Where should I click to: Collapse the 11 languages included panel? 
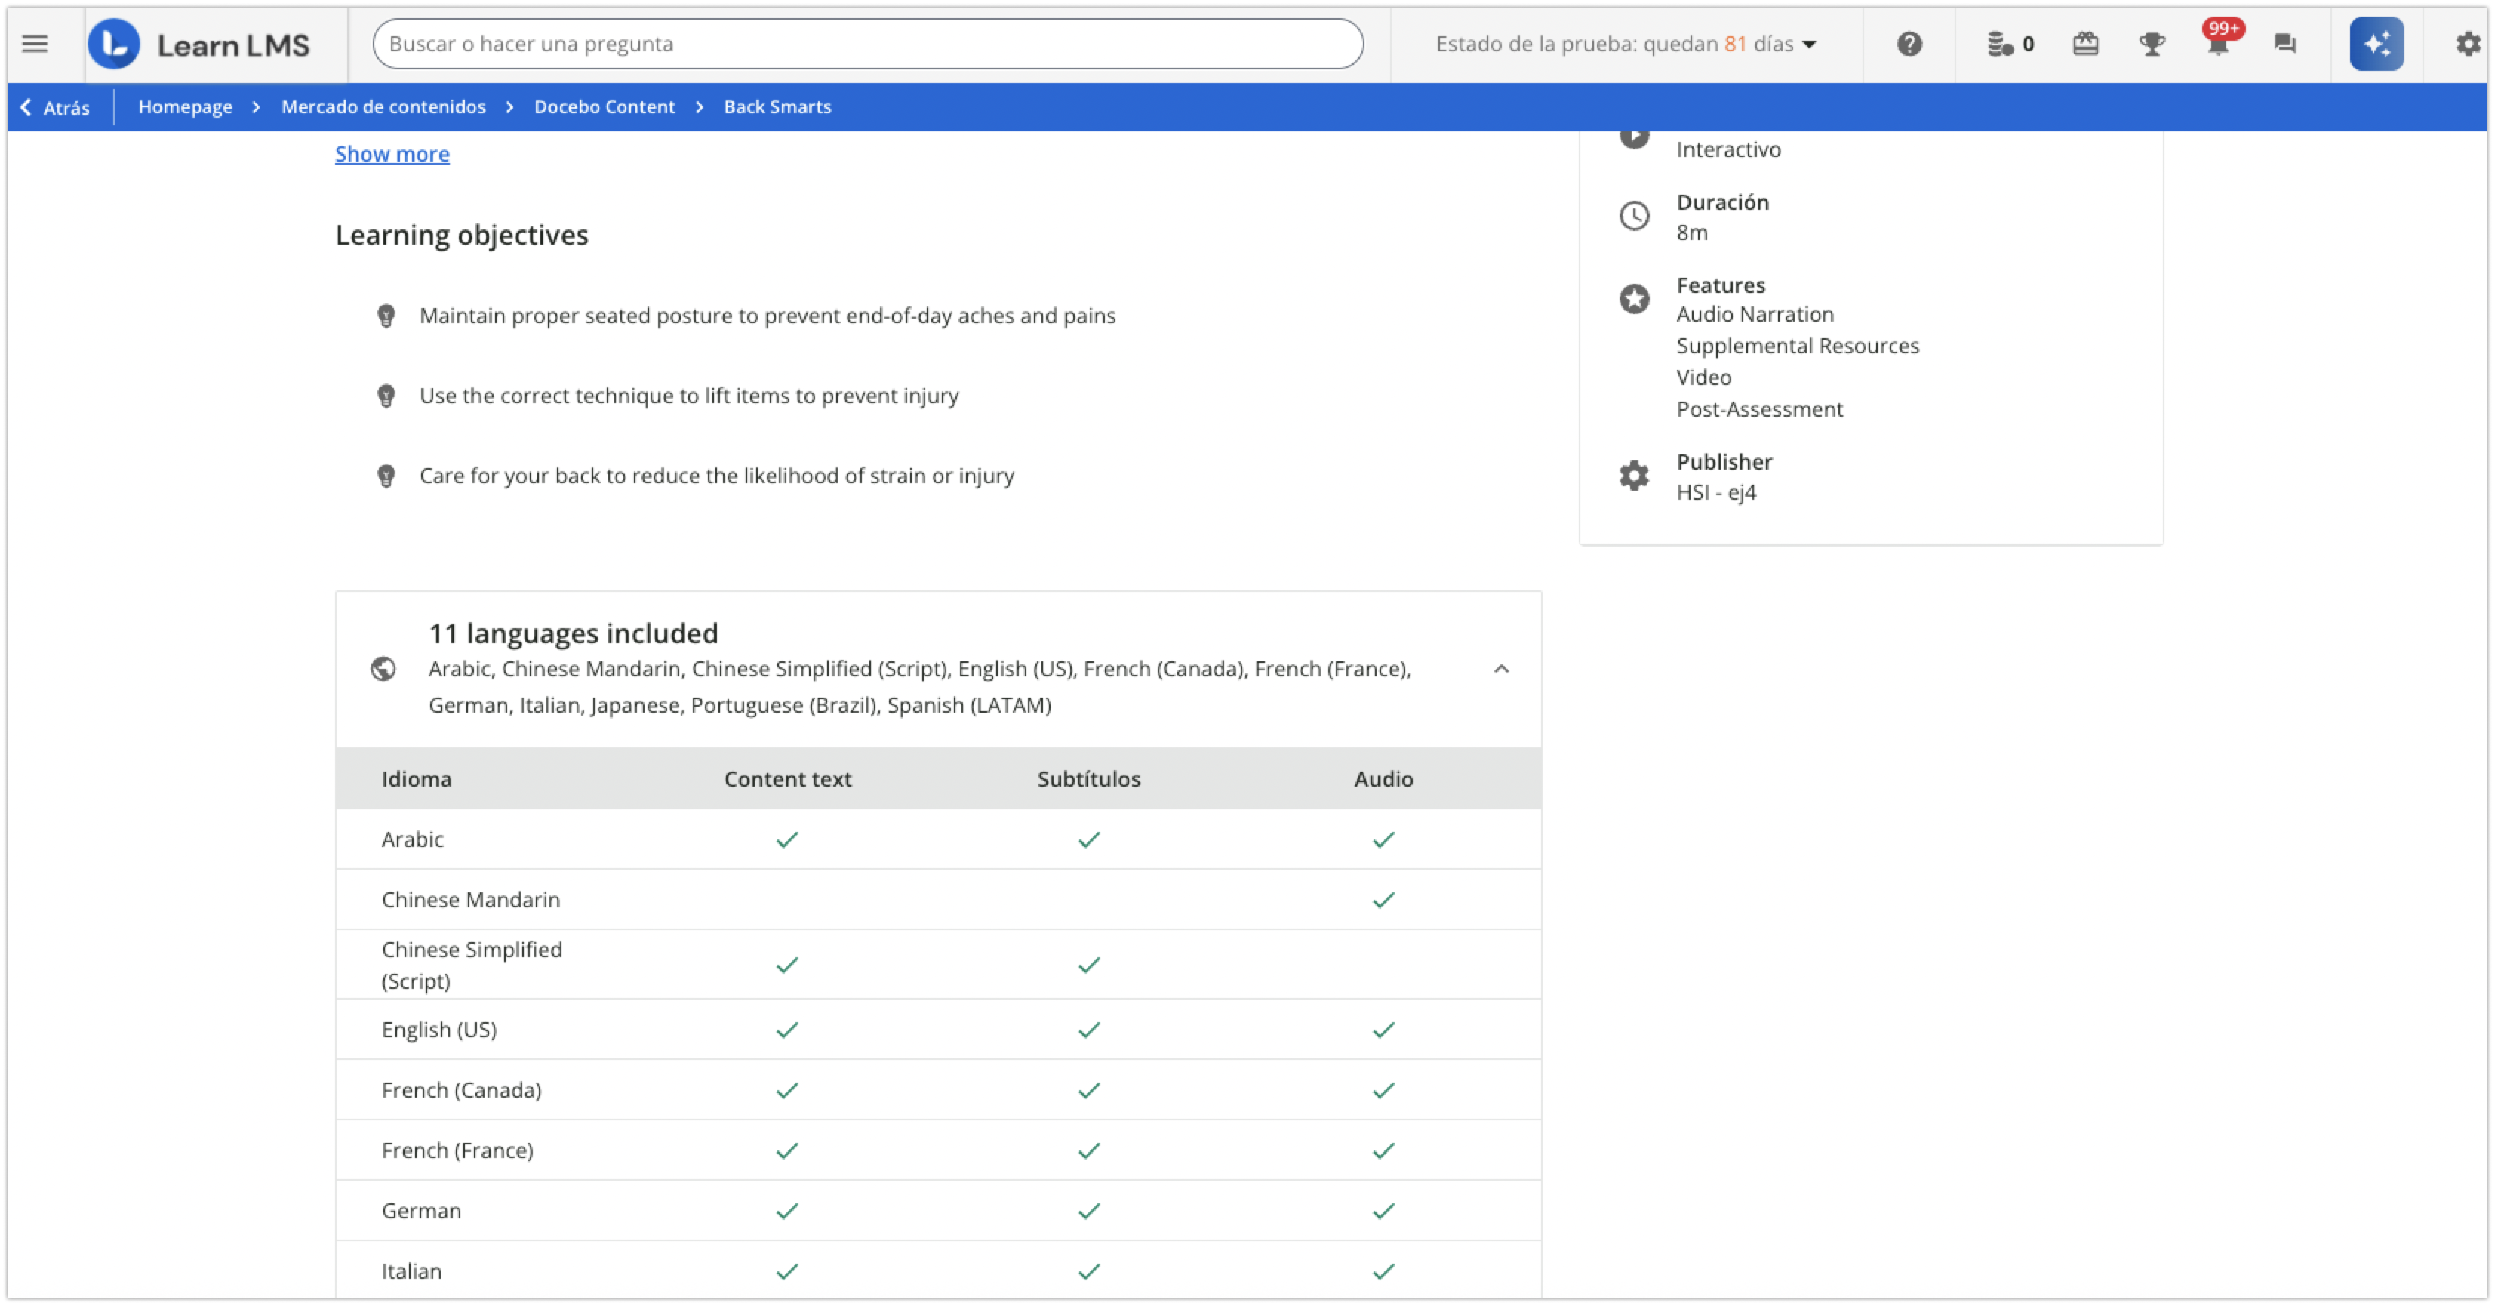click(1501, 670)
